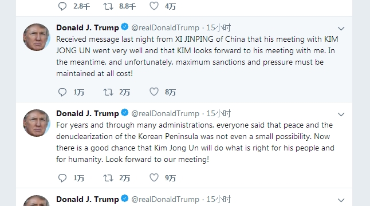
Task: Expand options chevron on the denuclearization tweet
Action: tap(341, 114)
